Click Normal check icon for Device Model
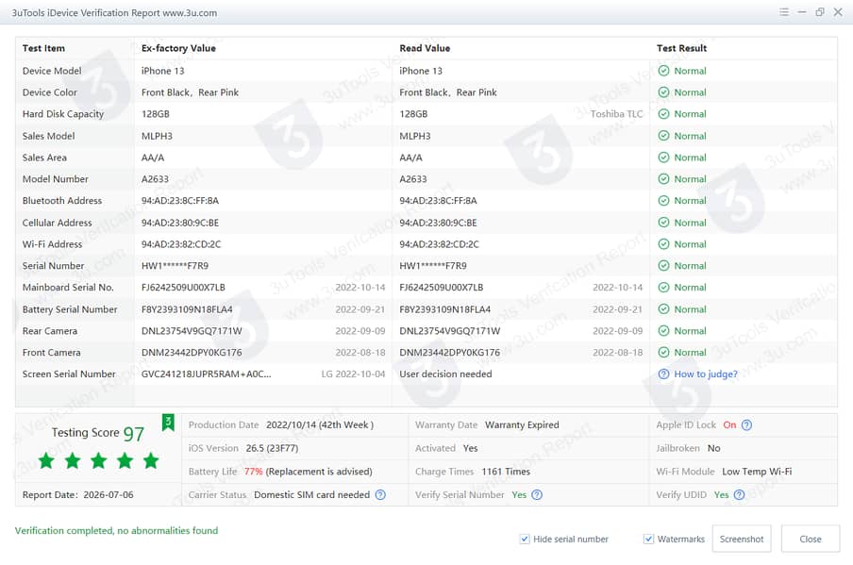 (x=663, y=71)
